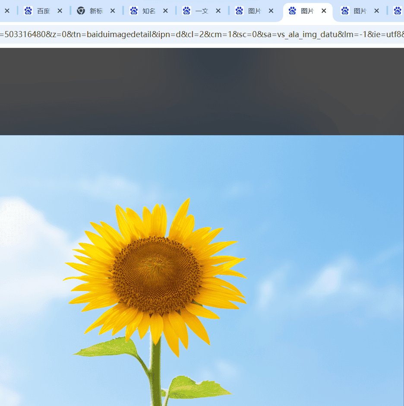The height and width of the screenshot is (406, 404).
Task: Click the Chrome icon on the 新标 tab
Action: (81, 11)
